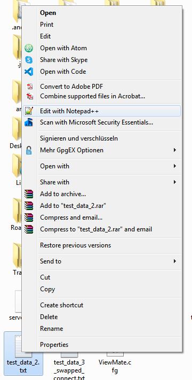Click the Notepad++ icon
This screenshot has width=192, height=380.
click(x=29, y=111)
